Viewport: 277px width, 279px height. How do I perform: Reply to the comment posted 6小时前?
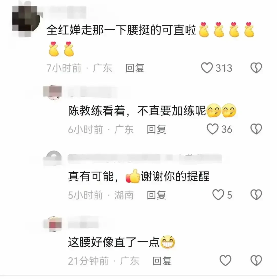coord(156,129)
